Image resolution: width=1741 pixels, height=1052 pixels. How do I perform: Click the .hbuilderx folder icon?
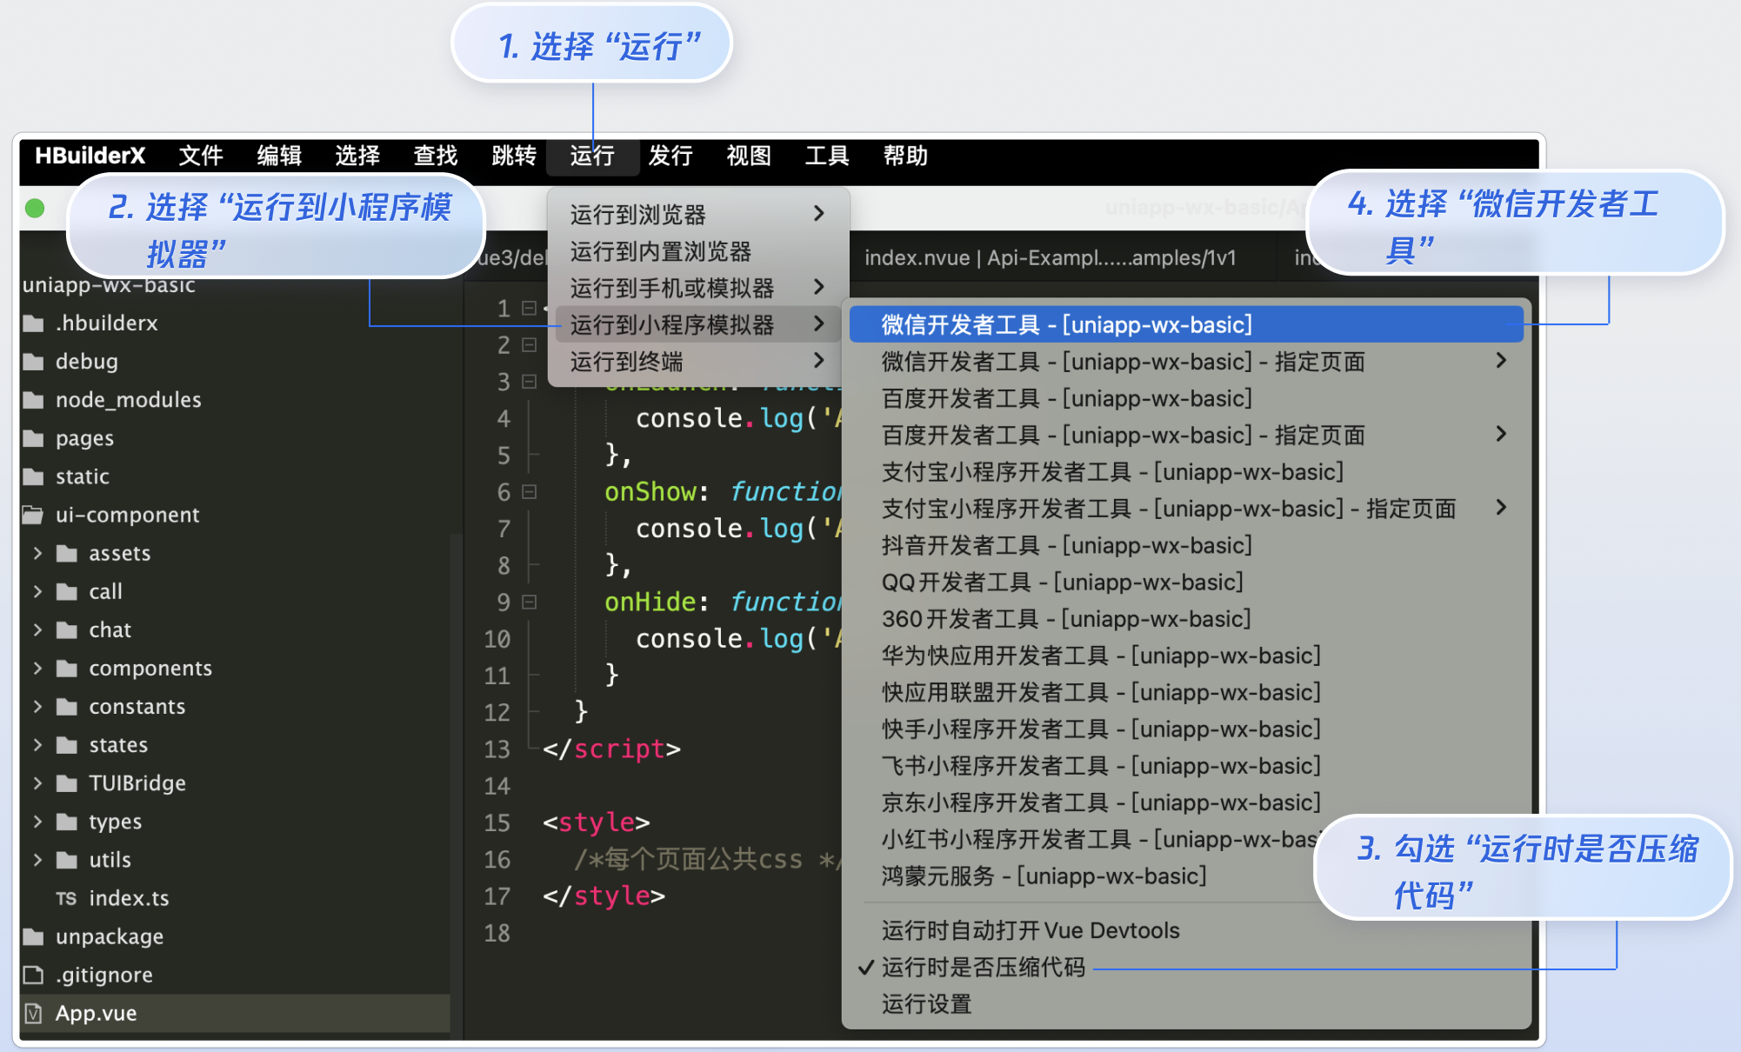(x=34, y=323)
